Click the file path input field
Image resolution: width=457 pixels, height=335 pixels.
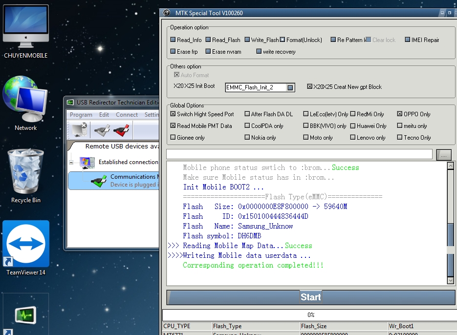(x=299, y=154)
